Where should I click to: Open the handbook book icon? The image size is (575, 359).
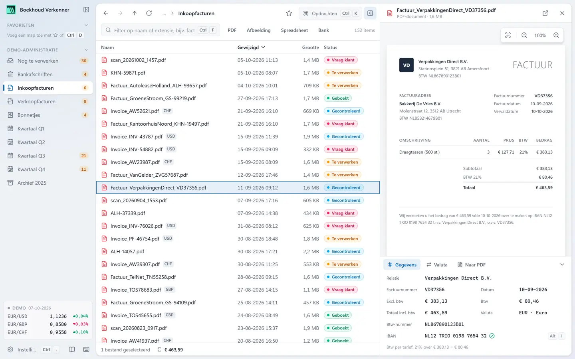[72, 349]
